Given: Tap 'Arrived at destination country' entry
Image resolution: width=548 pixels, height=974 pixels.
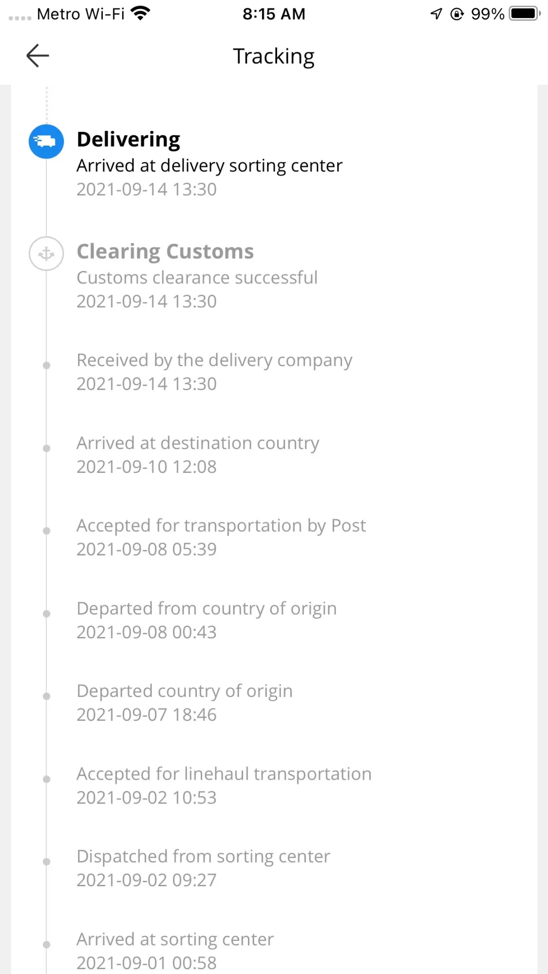Looking at the screenshot, I should (x=198, y=443).
